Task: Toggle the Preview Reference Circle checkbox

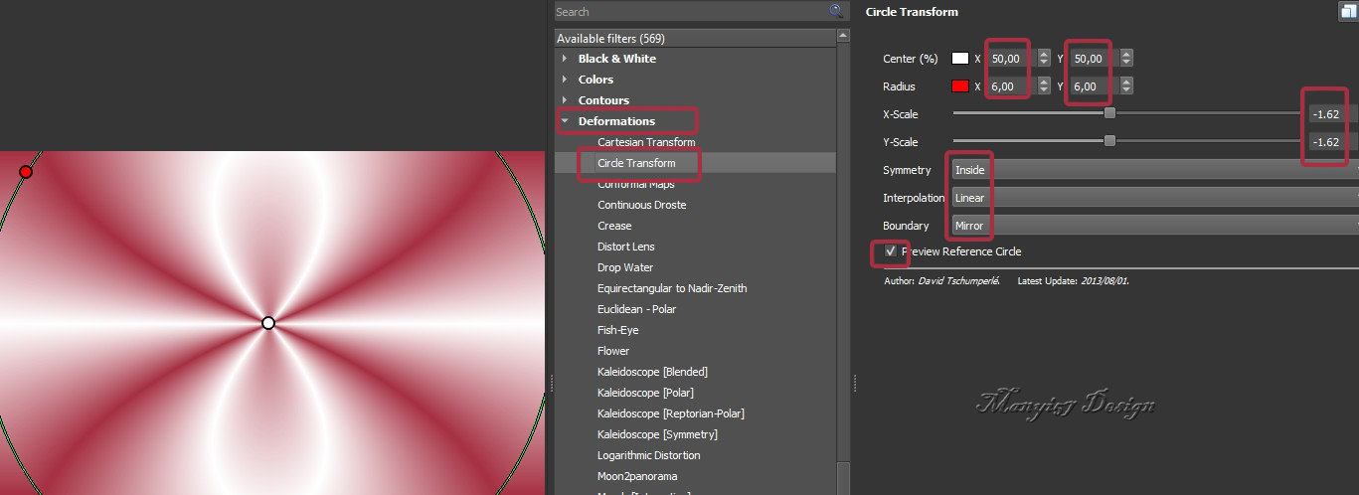Action: pyautogui.click(x=891, y=251)
